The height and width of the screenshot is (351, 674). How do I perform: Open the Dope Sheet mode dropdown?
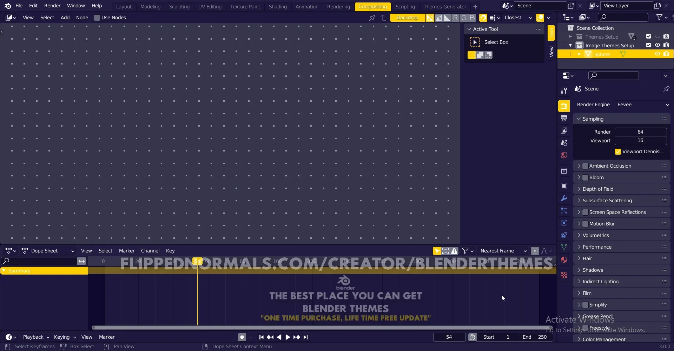coord(48,251)
